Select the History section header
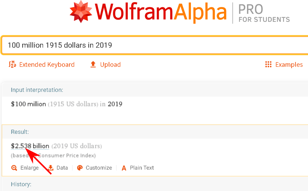 21,184
